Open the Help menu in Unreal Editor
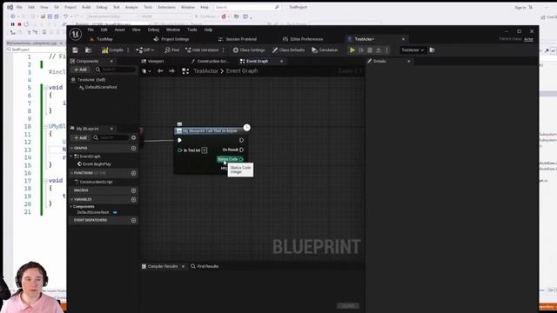This screenshot has width=557, height=313. point(208,30)
